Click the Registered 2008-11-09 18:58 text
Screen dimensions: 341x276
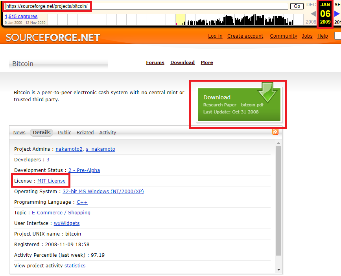[x=52, y=245]
